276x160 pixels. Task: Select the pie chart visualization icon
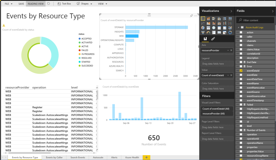click(203, 28)
